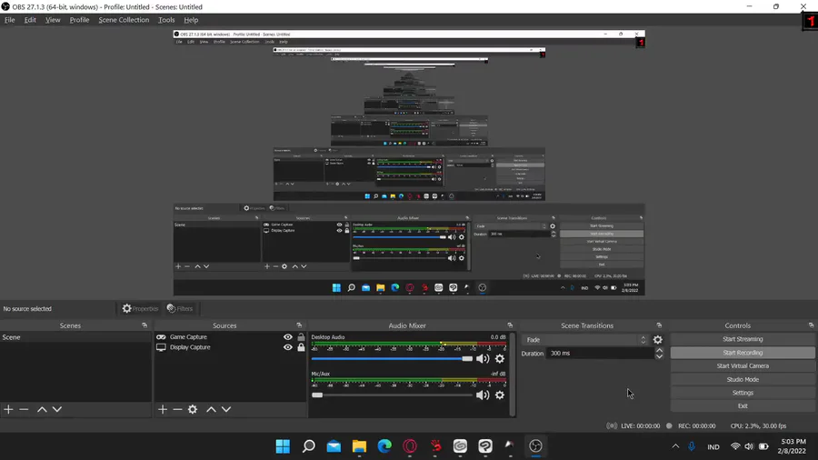
Task: Toggle lock on Display Capture source
Action: tap(301, 347)
